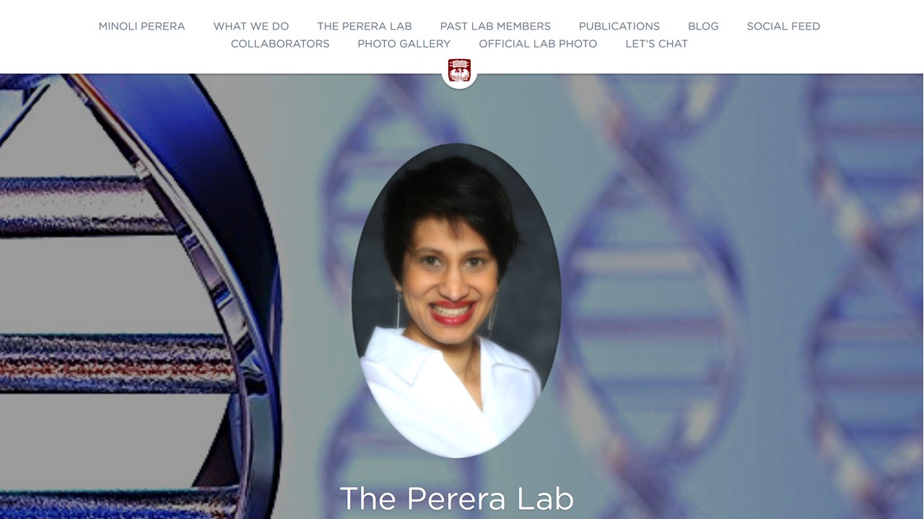Open the Social Feed page

coord(783,26)
